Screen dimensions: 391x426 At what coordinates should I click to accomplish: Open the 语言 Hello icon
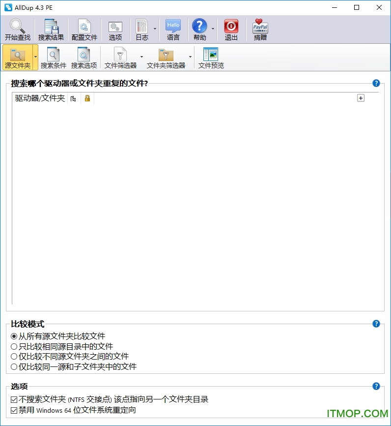click(x=173, y=27)
